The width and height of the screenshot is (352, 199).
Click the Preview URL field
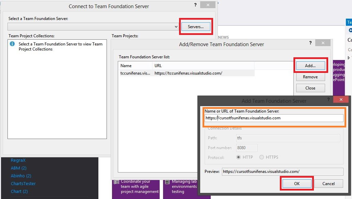pyautogui.click(x=283, y=172)
